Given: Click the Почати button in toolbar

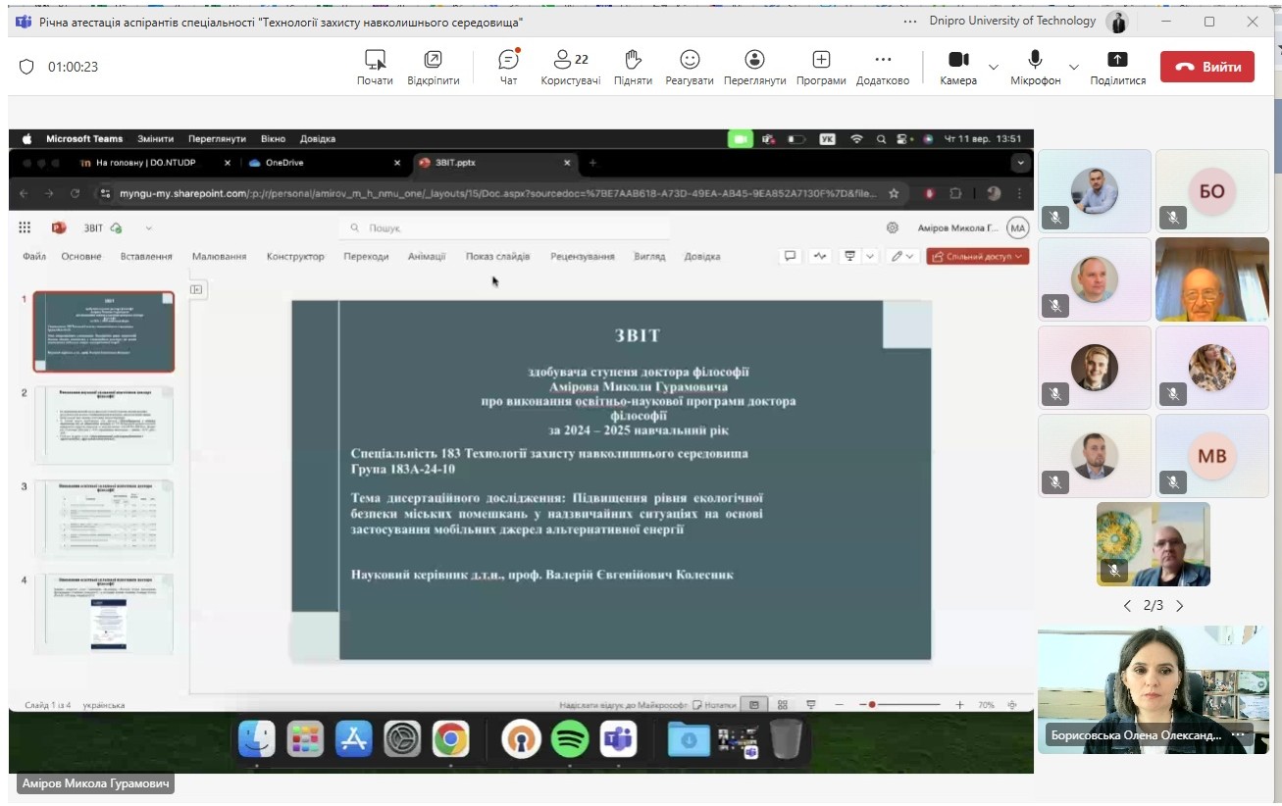Looking at the screenshot, I should tap(375, 65).
